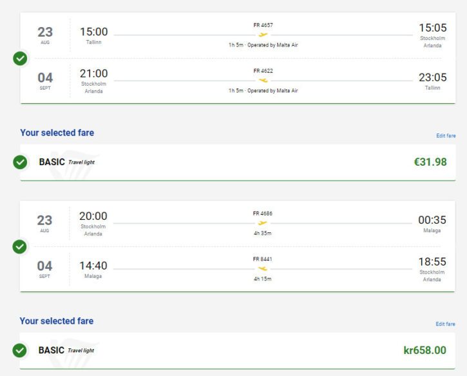Click the yellow plane icon under FR 8441
The height and width of the screenshot is (376, 467).
262,269
